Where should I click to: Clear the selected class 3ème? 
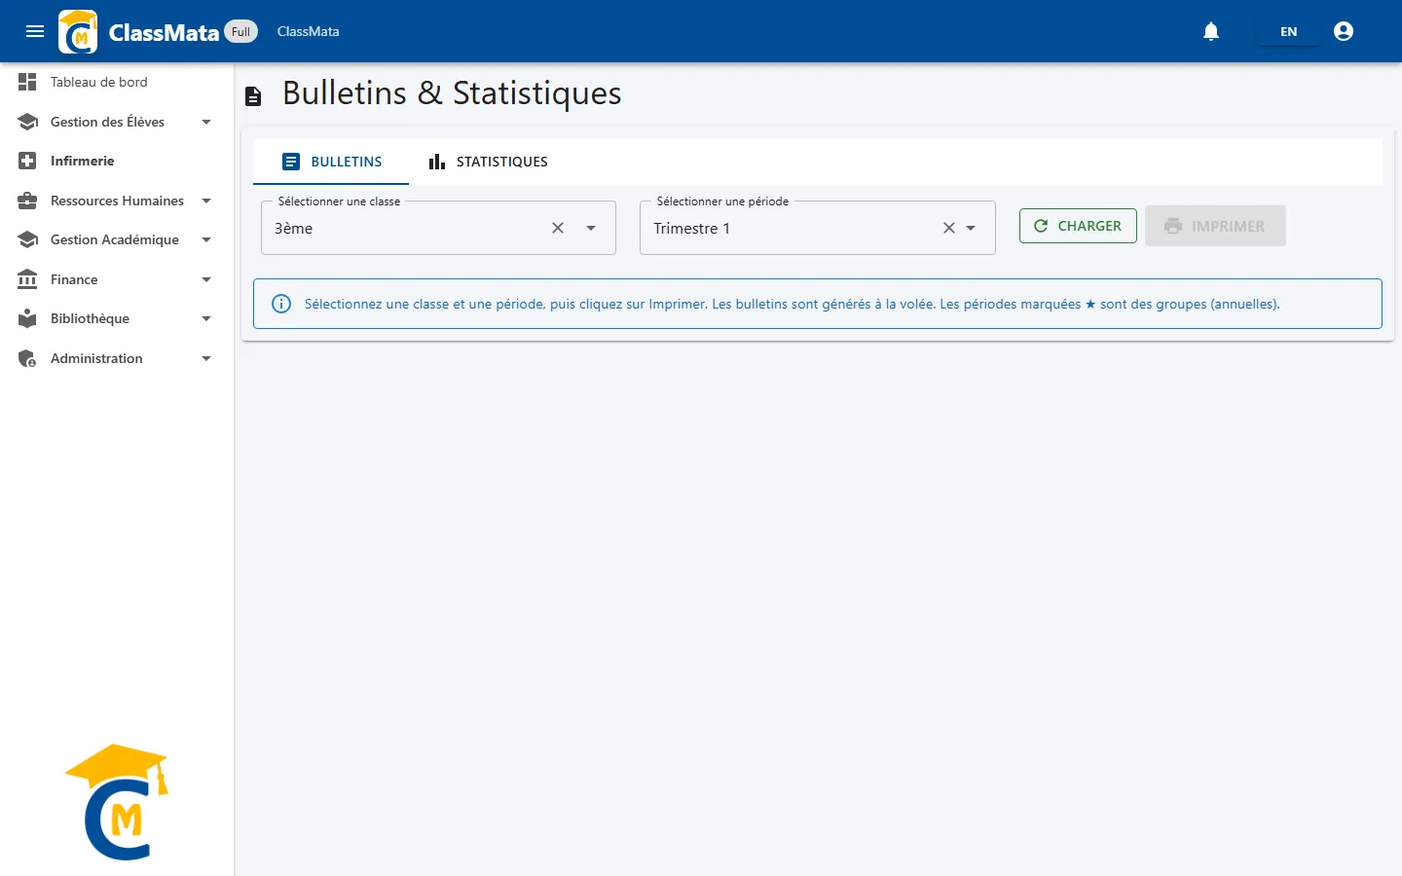[x=558, y=228]
